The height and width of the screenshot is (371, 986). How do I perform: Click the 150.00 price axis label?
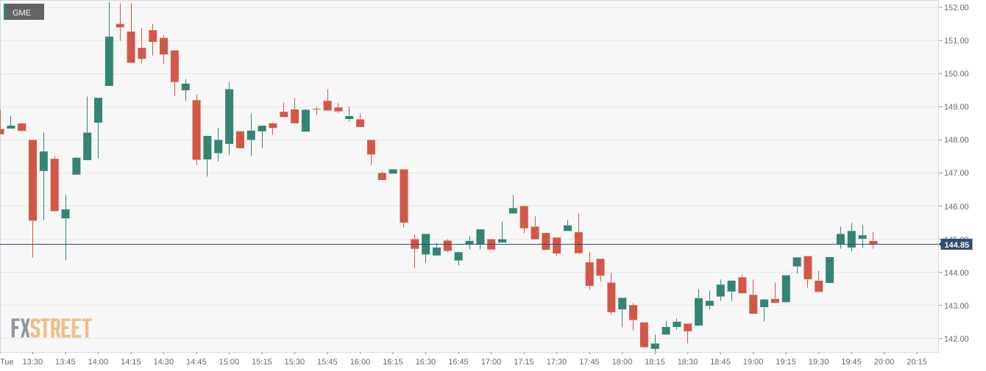tap(956, 73)
